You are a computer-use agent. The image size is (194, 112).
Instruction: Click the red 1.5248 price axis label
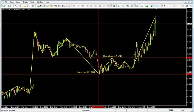click(x=189, y=58)
